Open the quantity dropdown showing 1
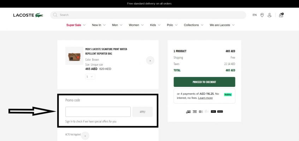 coord(90,77)
